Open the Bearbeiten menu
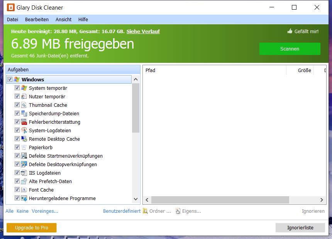Screen dimensions: 332x239 coord(37,19)
